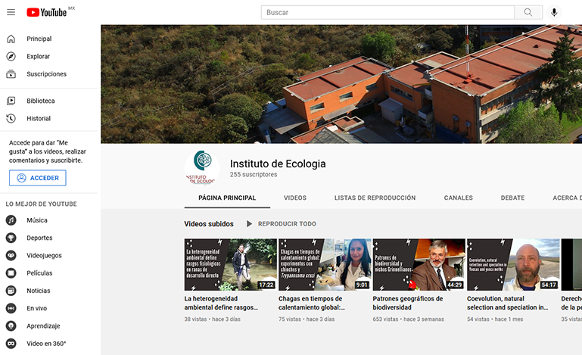Open the CANALES tab

pos(459,198)
